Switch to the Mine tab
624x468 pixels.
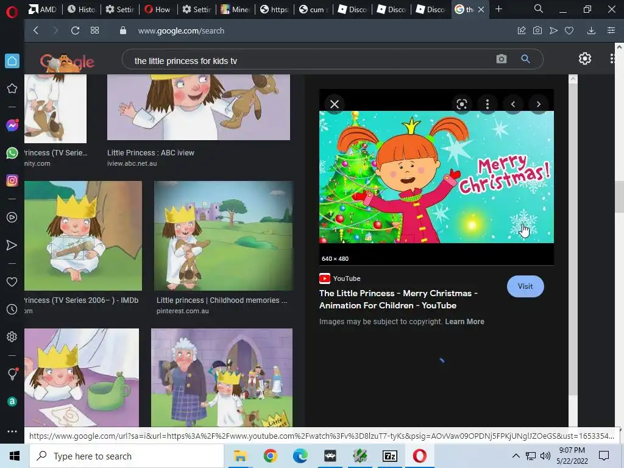[x=235, y=9]
